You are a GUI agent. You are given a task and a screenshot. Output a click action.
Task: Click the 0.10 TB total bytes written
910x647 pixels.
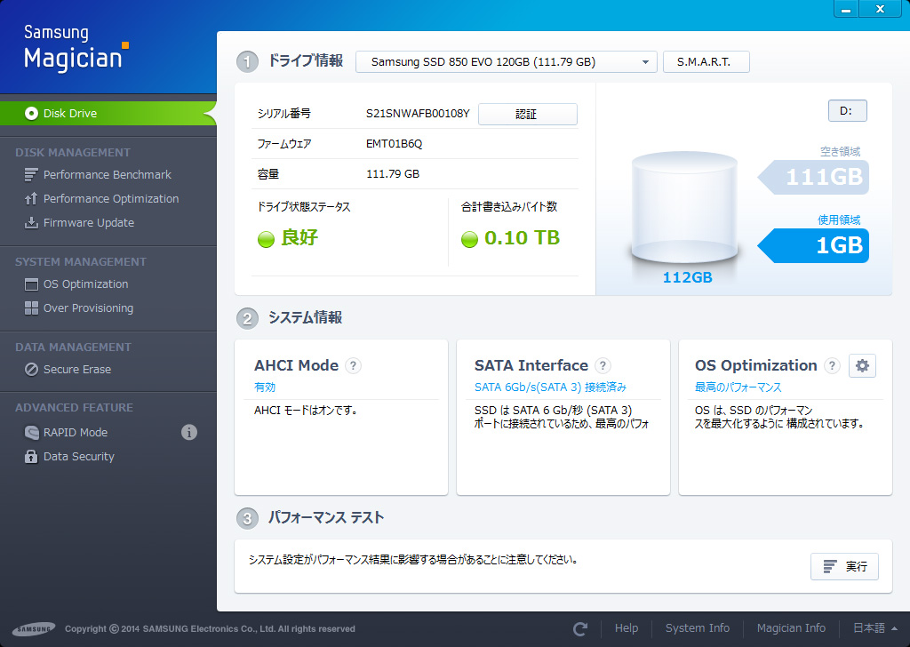tap(523, 237)
